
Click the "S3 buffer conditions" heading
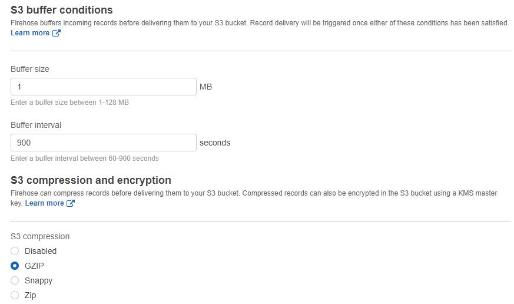click(62, 10)
